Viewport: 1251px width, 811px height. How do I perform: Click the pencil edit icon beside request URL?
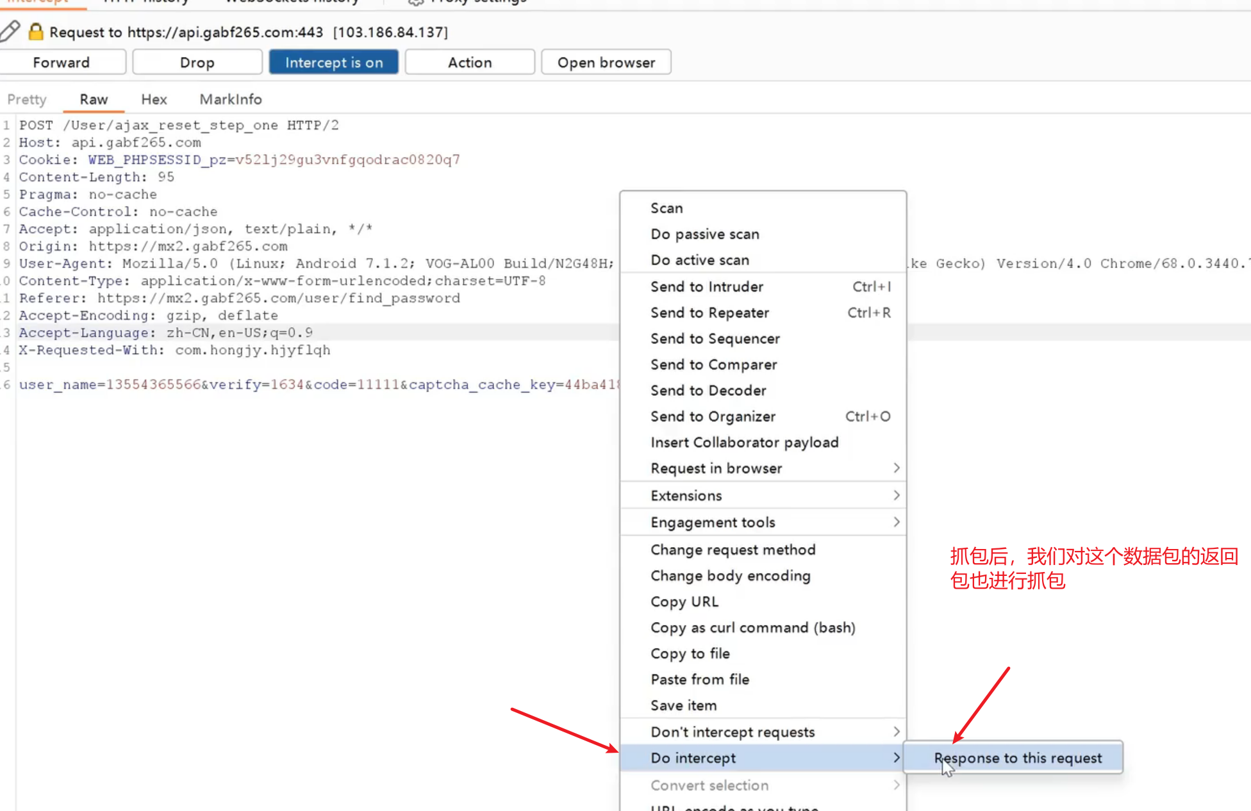[10, 31]
